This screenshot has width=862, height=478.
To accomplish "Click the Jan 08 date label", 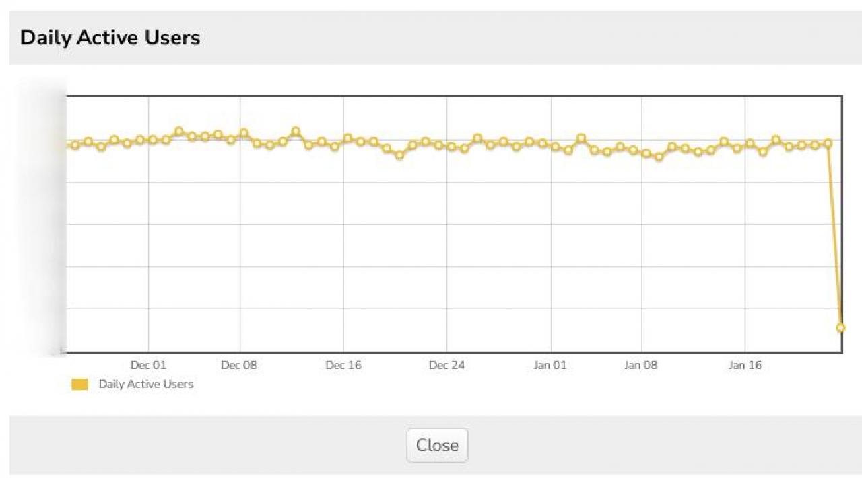I will (x=641, y=365).
